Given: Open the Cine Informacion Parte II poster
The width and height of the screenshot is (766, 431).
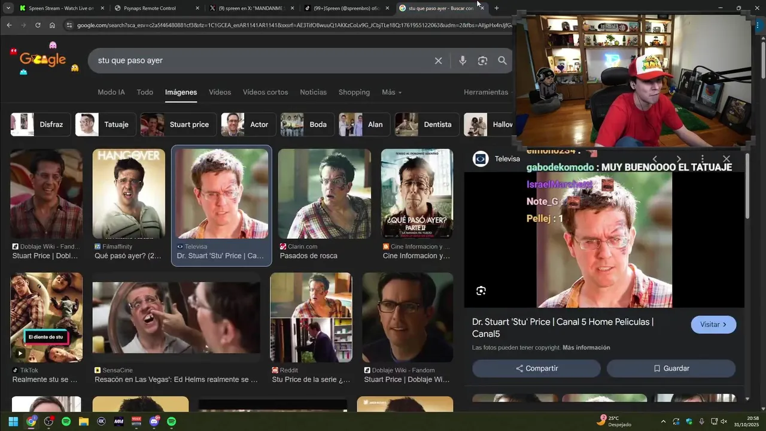Looking at the screenshot, I should 417,194.
